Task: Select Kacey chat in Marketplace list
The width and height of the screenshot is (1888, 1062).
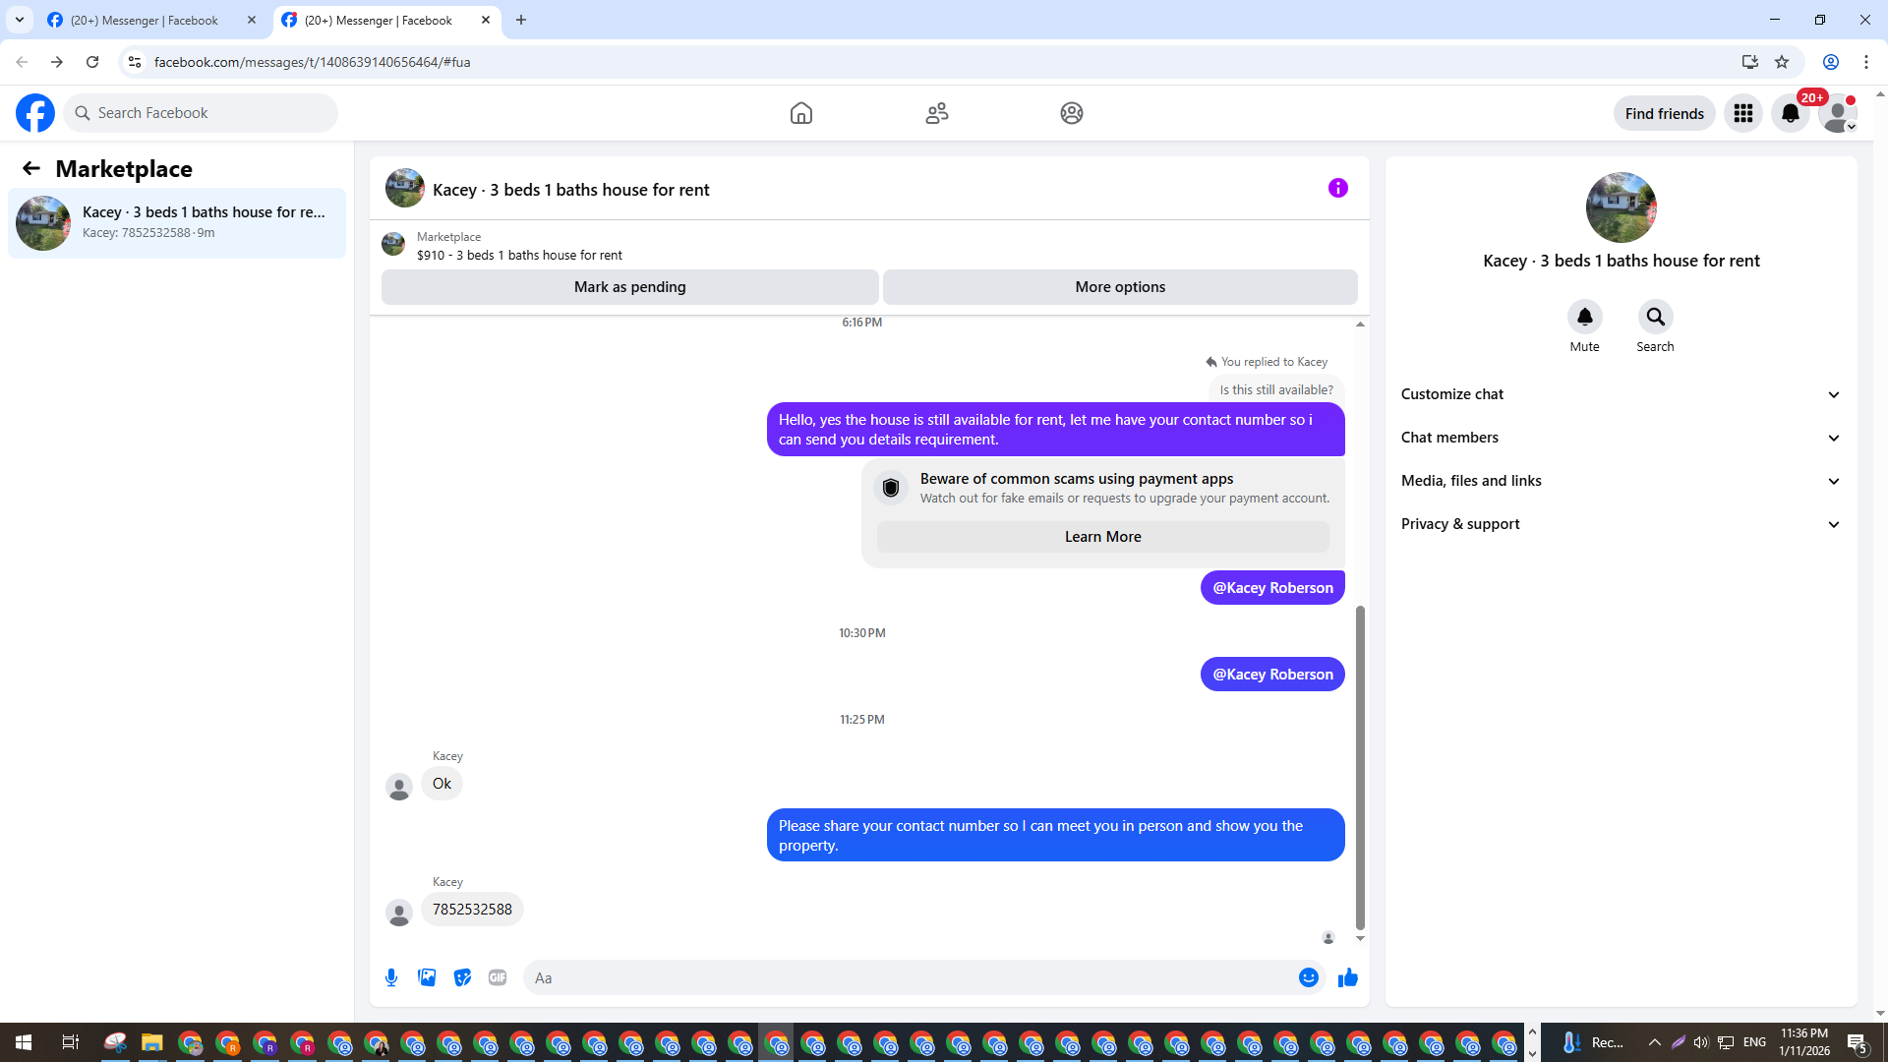Action: (x=177, y=223)
